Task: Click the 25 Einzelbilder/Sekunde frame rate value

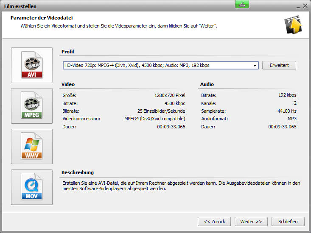Action: [x=161, y=111]
